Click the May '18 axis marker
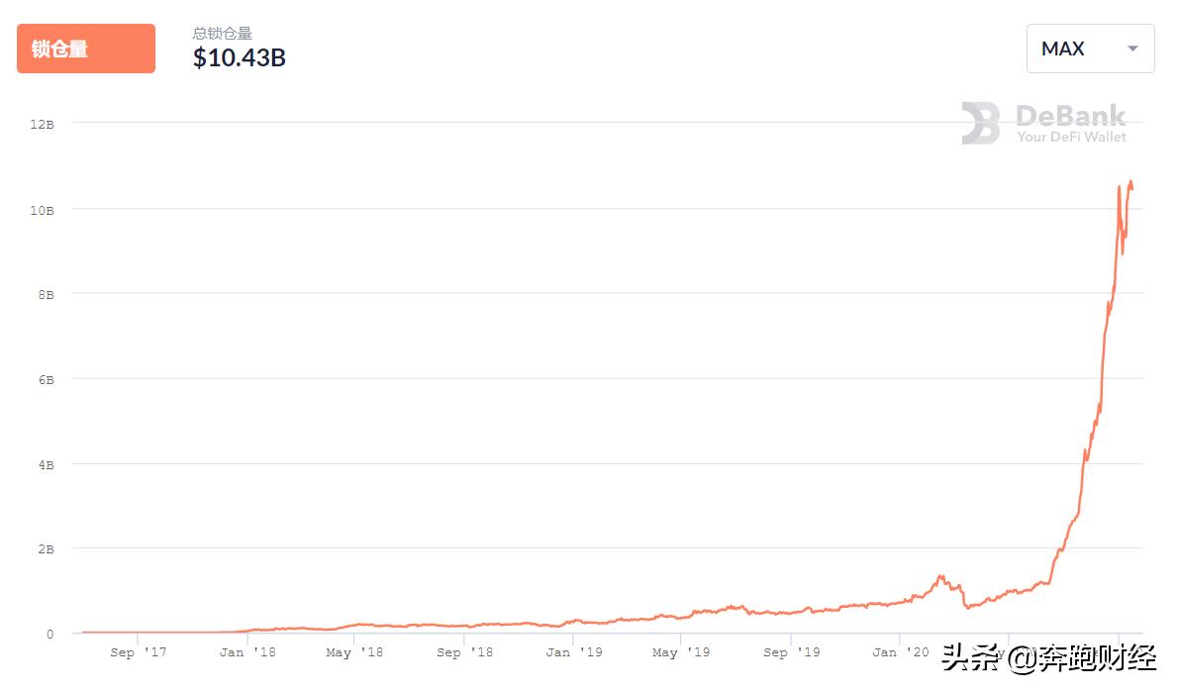1177x693 pixels. pos(354,652)
